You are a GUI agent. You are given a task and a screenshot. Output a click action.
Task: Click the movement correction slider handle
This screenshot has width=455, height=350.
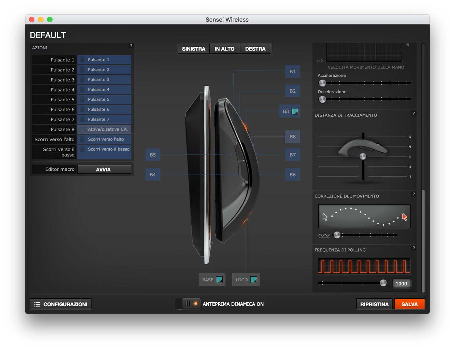click(x=337, y=235)
